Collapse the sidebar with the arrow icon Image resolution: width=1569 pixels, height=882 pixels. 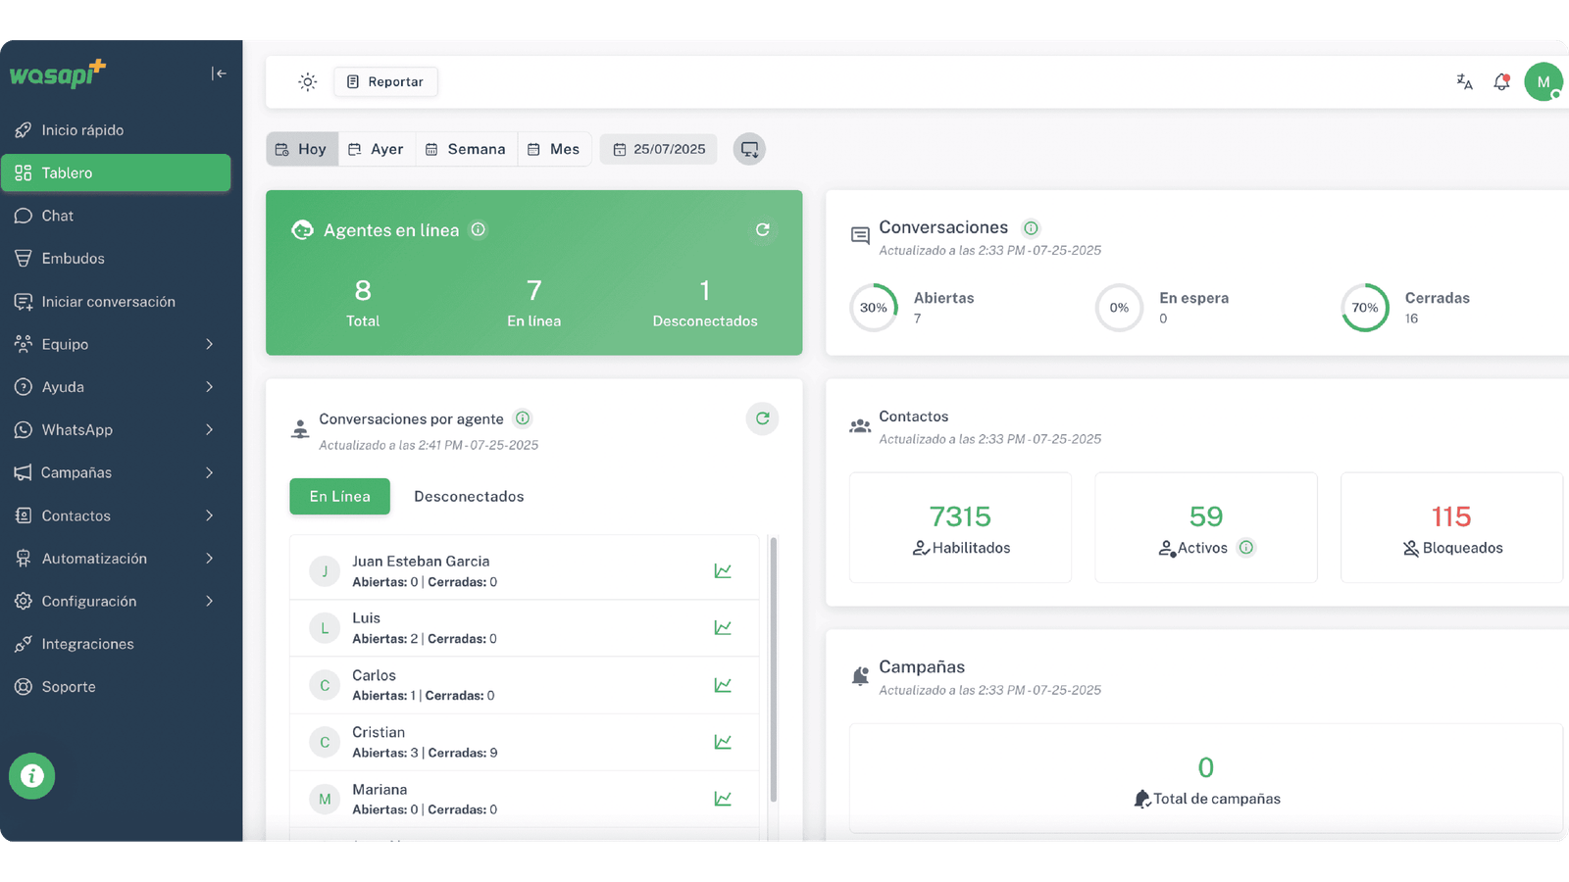coord(219,73)
